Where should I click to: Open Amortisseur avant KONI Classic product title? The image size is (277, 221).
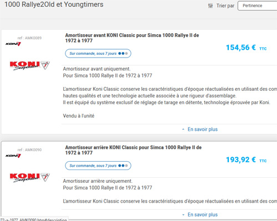pyautogui.click(x=132, y=38)
